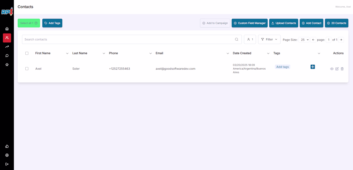Open the Filter dropdown
This screenshot has width=353, height=170.
pyautogui.click(x=269, y=39)
